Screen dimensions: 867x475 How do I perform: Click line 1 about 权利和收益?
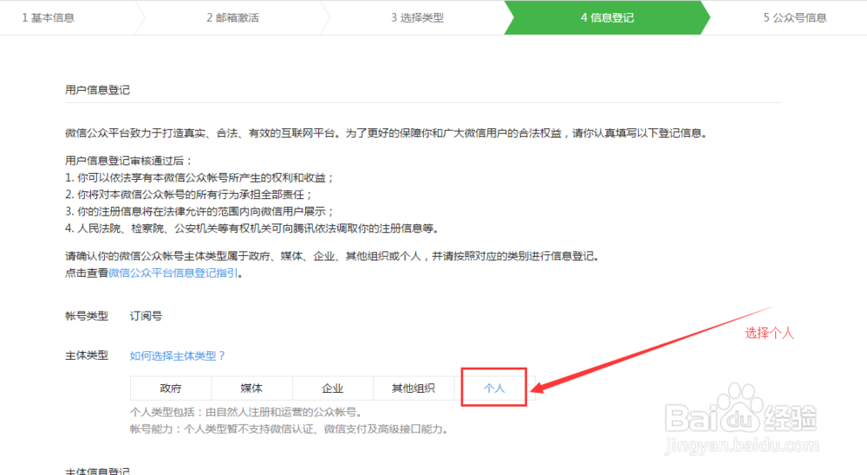(199, 177)
